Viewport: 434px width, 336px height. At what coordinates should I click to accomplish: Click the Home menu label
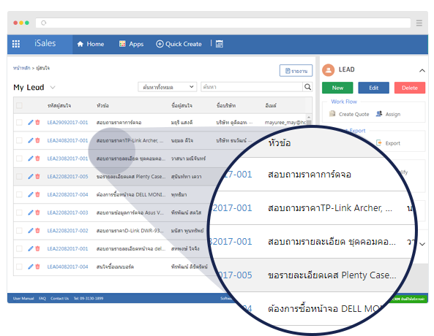pyautogui.click(x=95, y=44)
